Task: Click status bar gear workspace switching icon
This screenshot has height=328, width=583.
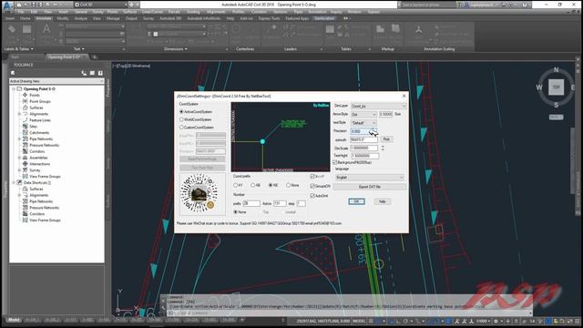Action: [x=496, y=321]
